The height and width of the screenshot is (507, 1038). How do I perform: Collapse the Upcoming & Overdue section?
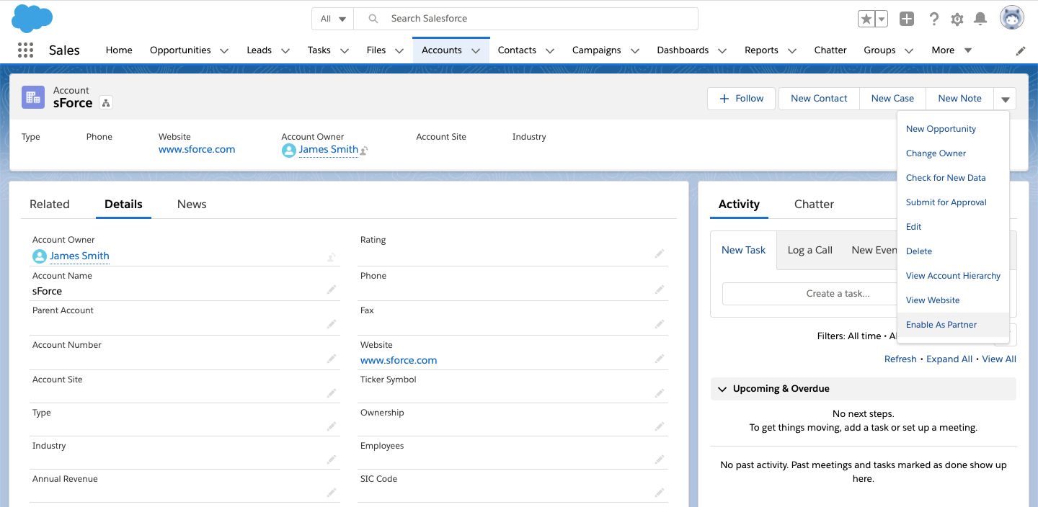722,389
